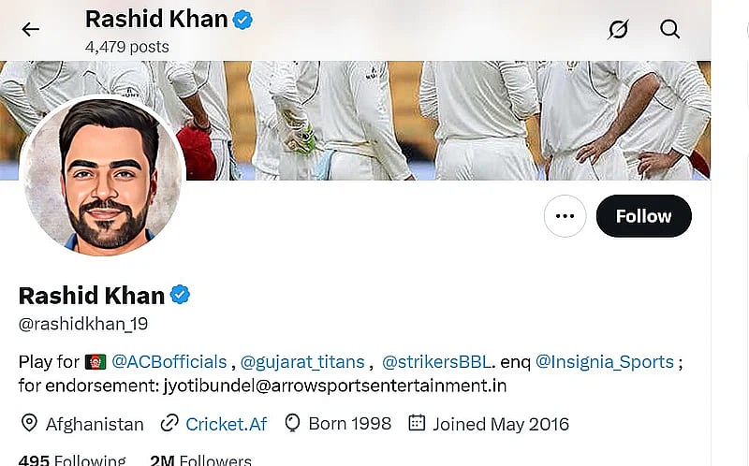The image size is (749, 466).
Task: View the 2M Followers list
Action: click(x=200, y=460)
